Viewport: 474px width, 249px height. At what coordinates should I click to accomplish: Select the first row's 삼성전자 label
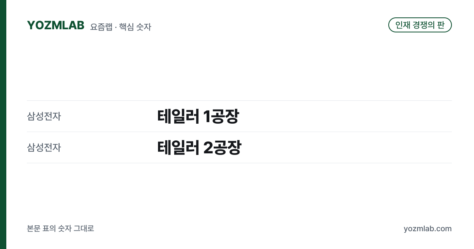coord(44,117)
